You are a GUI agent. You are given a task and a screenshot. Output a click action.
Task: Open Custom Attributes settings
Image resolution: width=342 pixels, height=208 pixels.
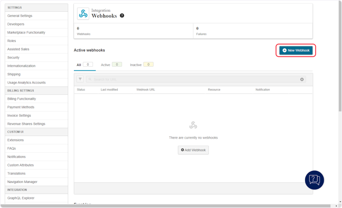tap(20, 165)
